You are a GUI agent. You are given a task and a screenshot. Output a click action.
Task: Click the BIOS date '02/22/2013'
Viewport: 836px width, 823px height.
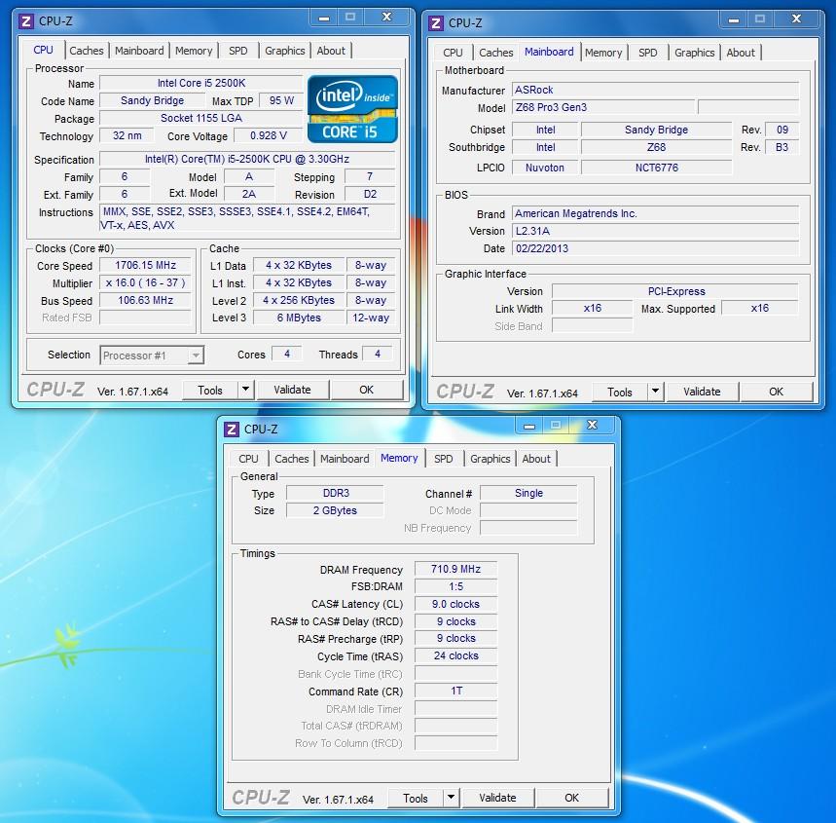(x=655, y=248)
